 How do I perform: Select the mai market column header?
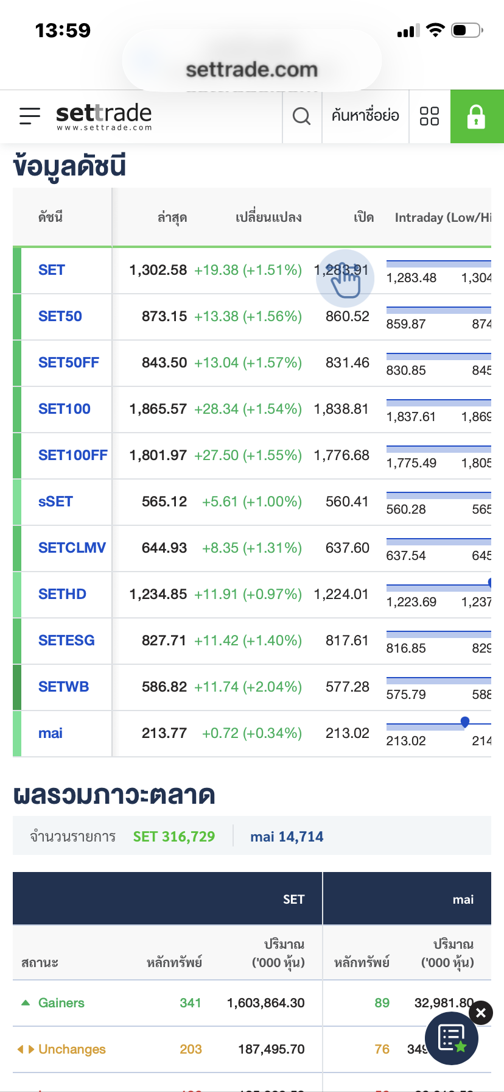click(x=463, y=899)
